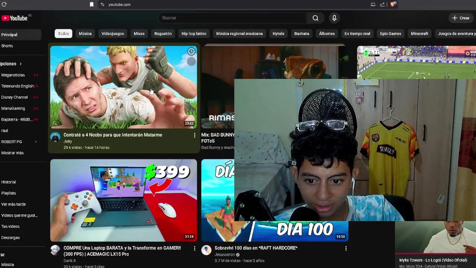Filter by Videojuegos chip
The image size is (476, 268).
[x=113, y=33]
